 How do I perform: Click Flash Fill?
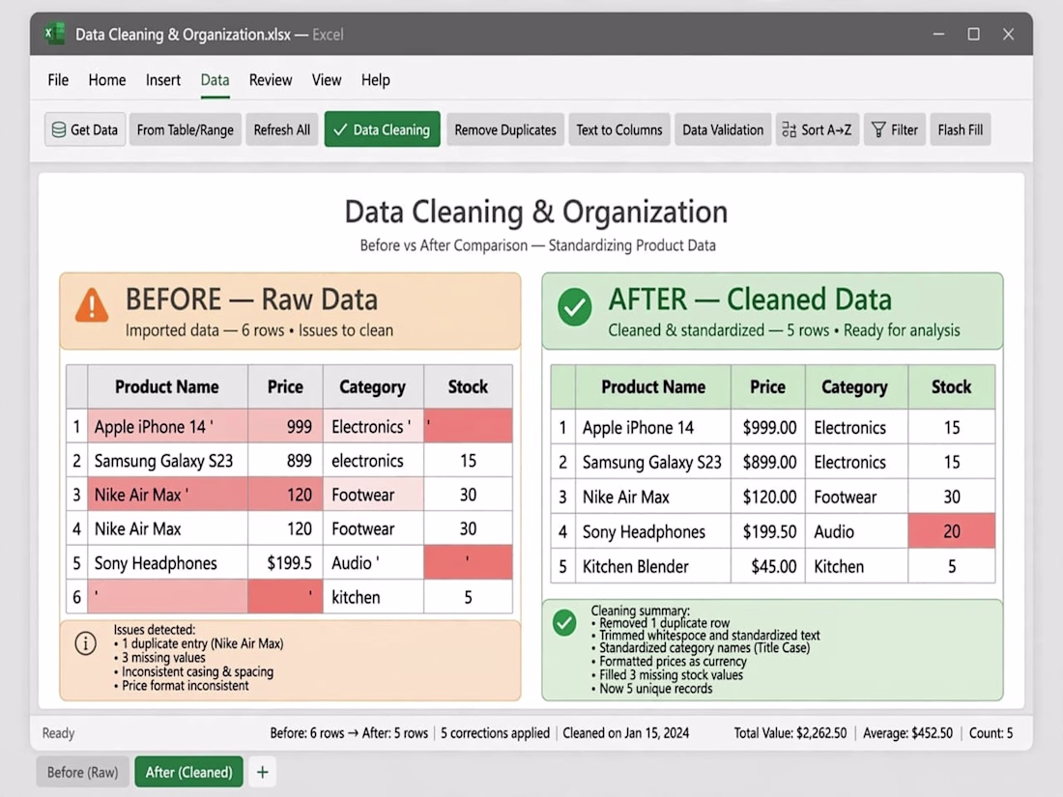tap(960, 129)
